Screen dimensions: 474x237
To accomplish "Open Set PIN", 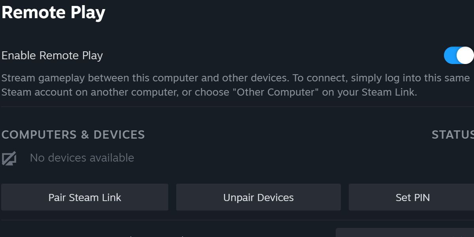I will click(x=412, y=197).
